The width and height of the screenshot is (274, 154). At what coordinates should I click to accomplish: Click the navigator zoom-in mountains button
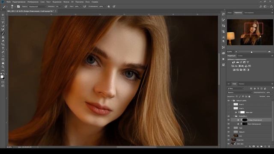[269, 52]
